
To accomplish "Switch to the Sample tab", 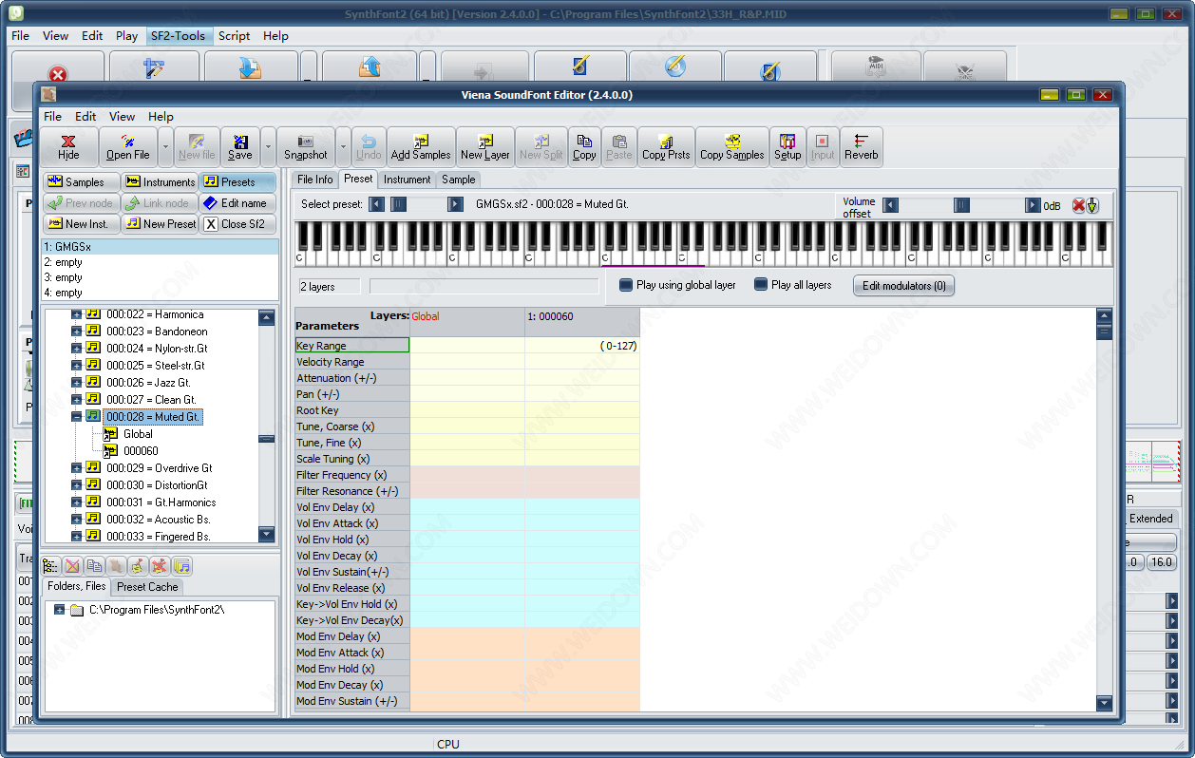I will (x=459, y=180).
